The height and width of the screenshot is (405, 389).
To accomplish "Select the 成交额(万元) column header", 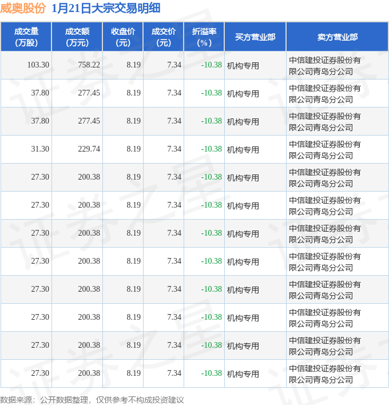I will [77, 37].
